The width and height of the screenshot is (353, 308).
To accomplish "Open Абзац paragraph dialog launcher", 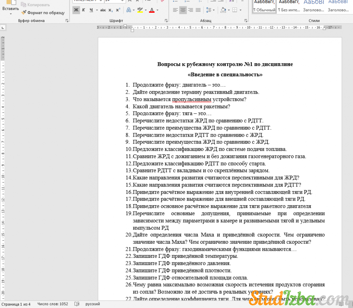I will pos(246,20).
